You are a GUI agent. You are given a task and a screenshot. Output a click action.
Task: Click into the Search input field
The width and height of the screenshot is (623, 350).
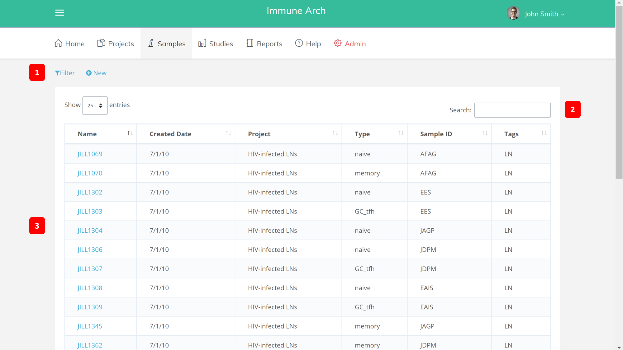click(512, 110)
